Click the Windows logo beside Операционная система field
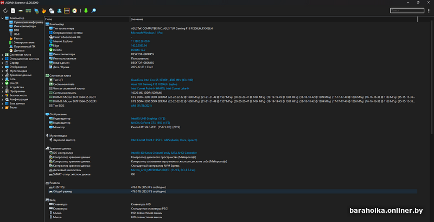Viewport: 434px width, 222px height. pos(50,32)
